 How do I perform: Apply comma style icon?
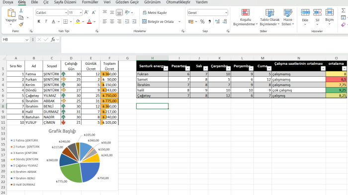pyautogui.click(x=209, y=22)
